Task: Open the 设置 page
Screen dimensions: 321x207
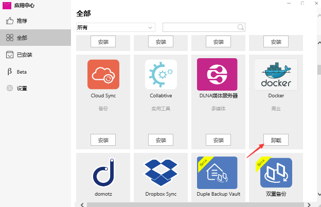Action: tap(22, 89)
